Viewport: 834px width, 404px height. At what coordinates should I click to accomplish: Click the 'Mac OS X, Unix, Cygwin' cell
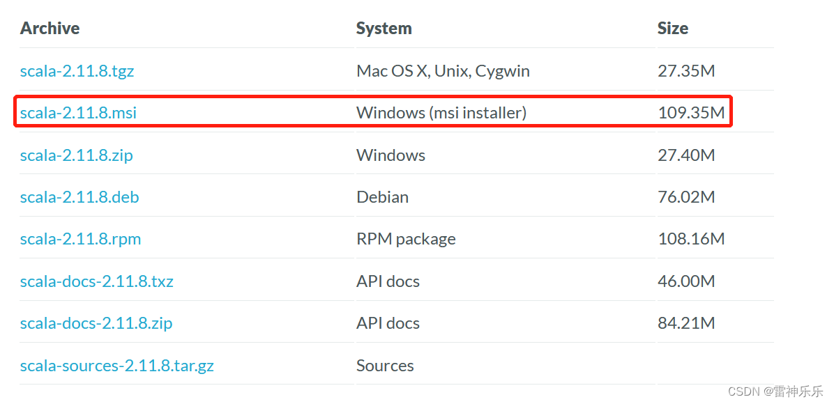pyautogui.click(x=443, y=71)
